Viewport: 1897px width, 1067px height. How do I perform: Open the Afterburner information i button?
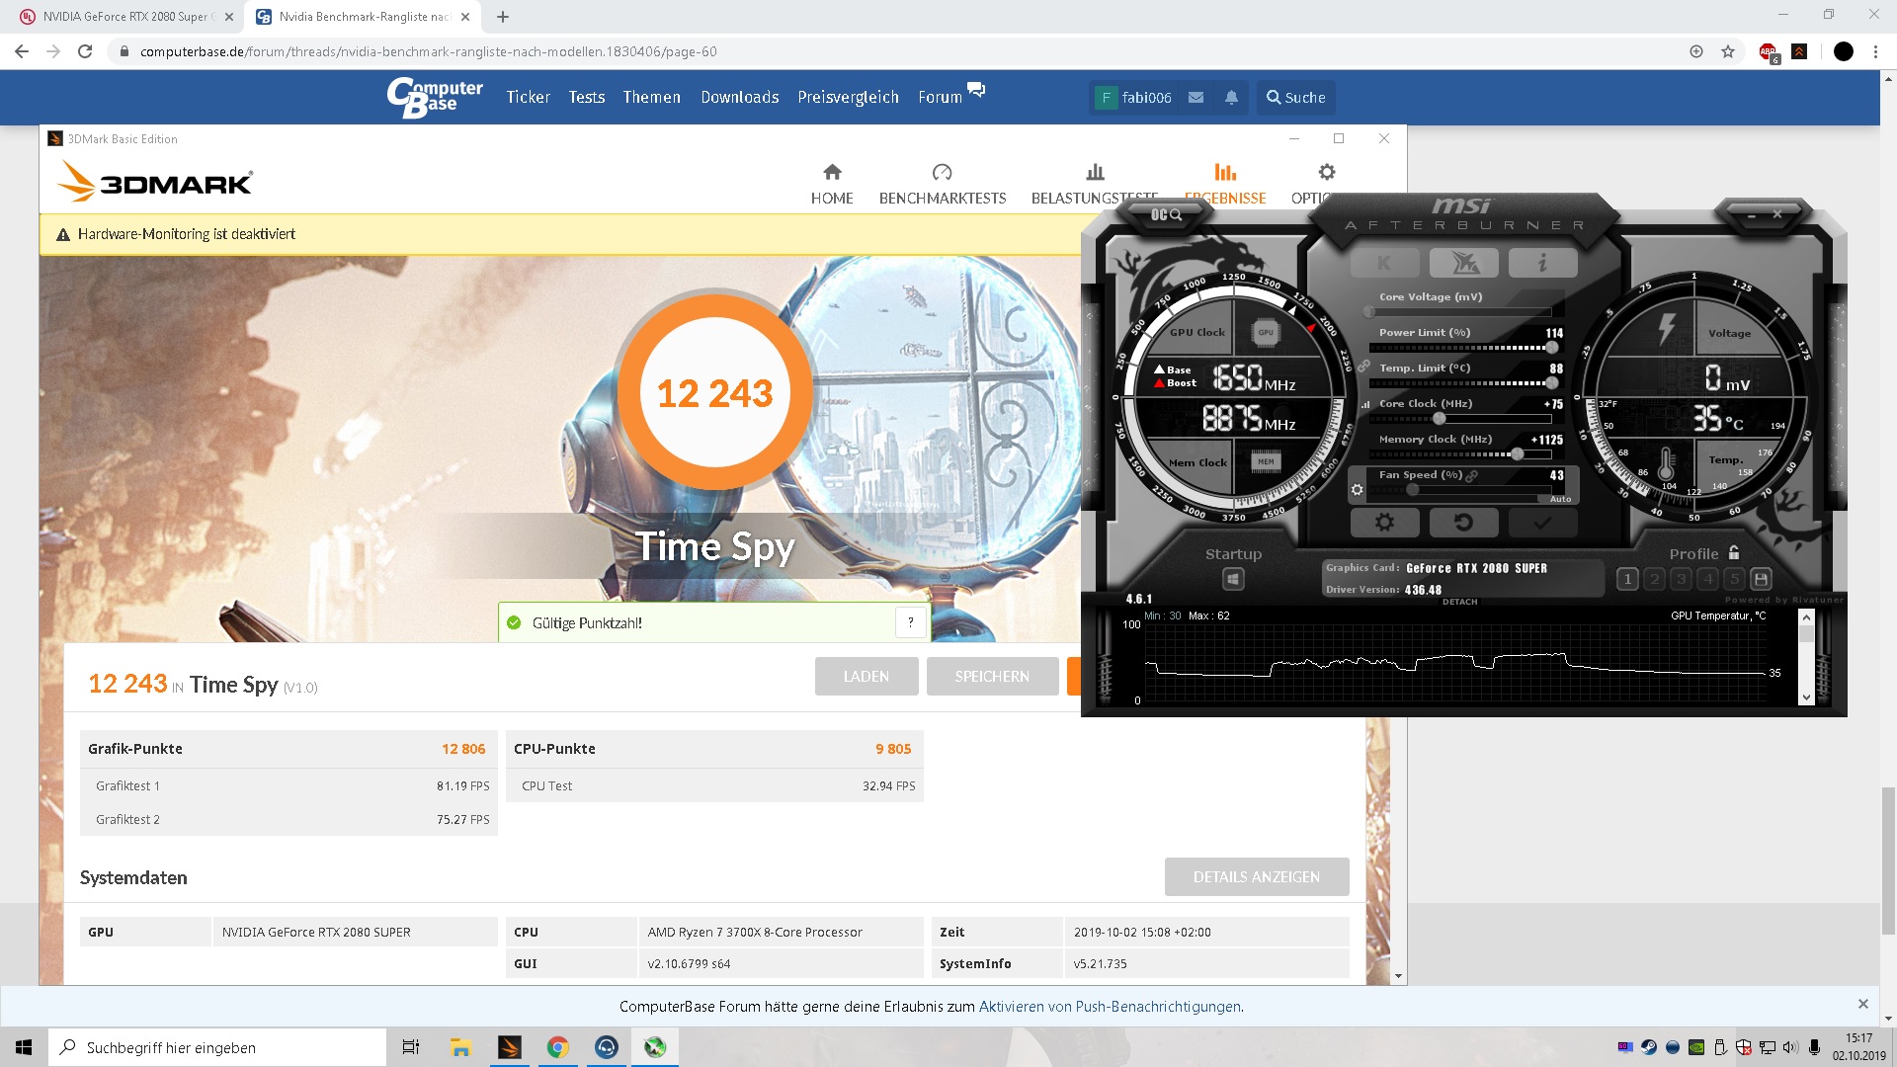pyautogui.click(x=1542, y=263)
